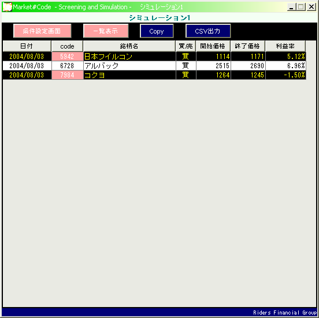Sort by the 開始価格 column header
This screenshot has height=318, width=319.
[213, 46]
